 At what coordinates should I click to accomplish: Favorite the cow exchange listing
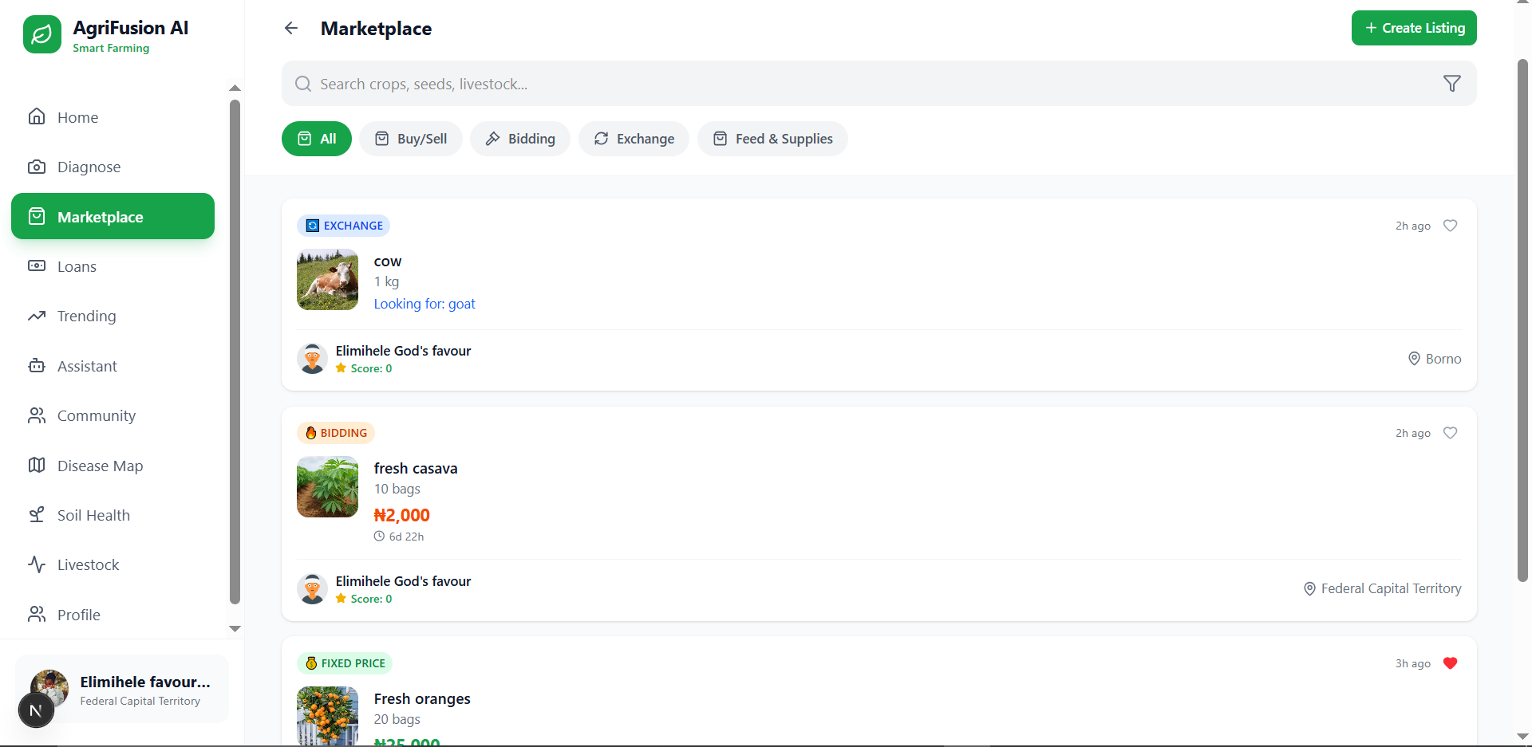click(x=1450, y=226)
